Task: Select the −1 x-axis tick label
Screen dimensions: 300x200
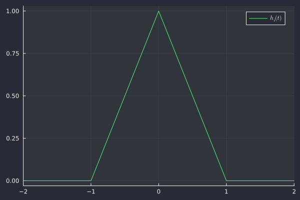Action: pos(91,191)
